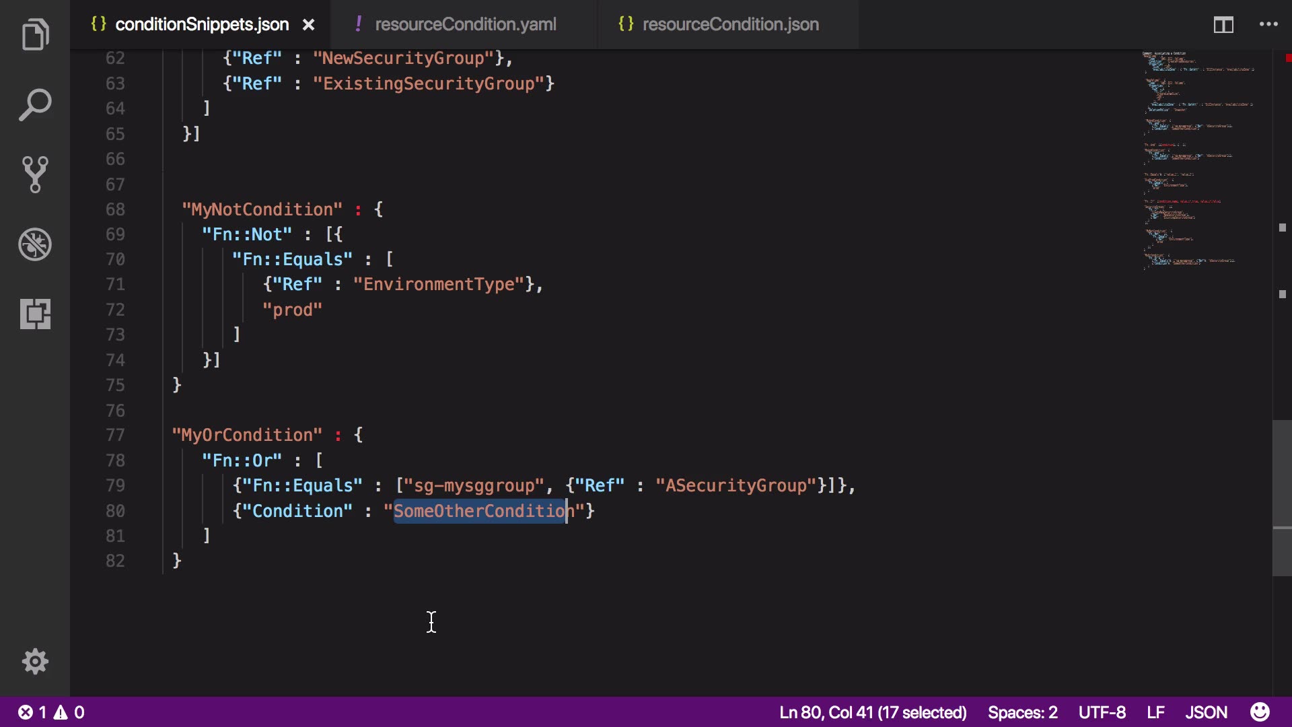Open the Debug view icon
Viewport: 1292px width, 727px height.
pos(35,244)
